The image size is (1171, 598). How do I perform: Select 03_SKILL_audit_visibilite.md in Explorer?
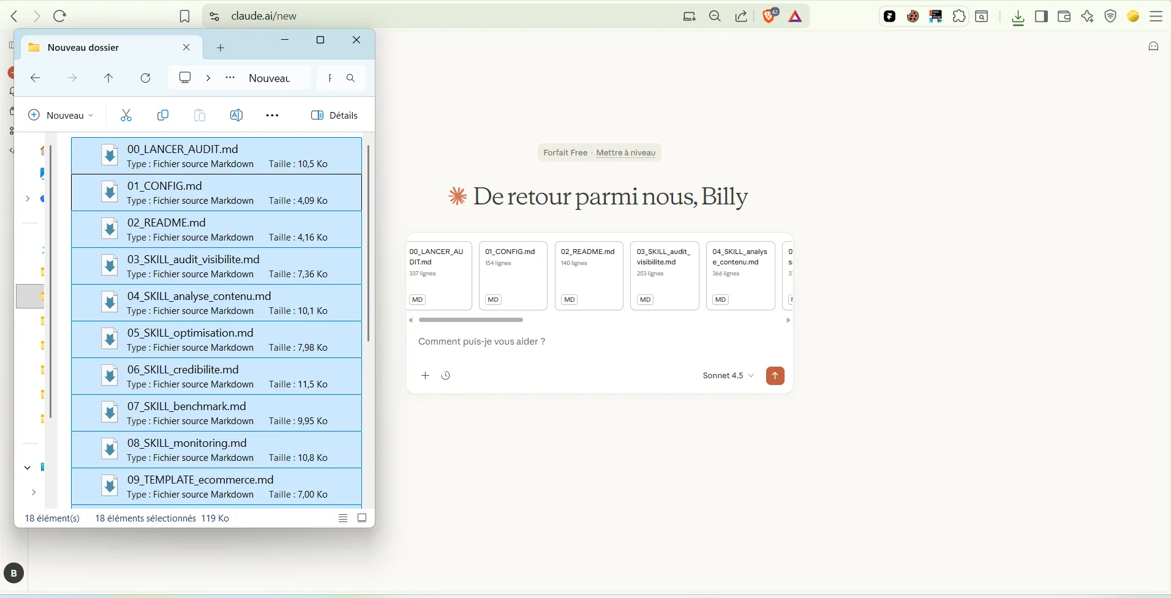pyautogui.click(x=216, y=266)
